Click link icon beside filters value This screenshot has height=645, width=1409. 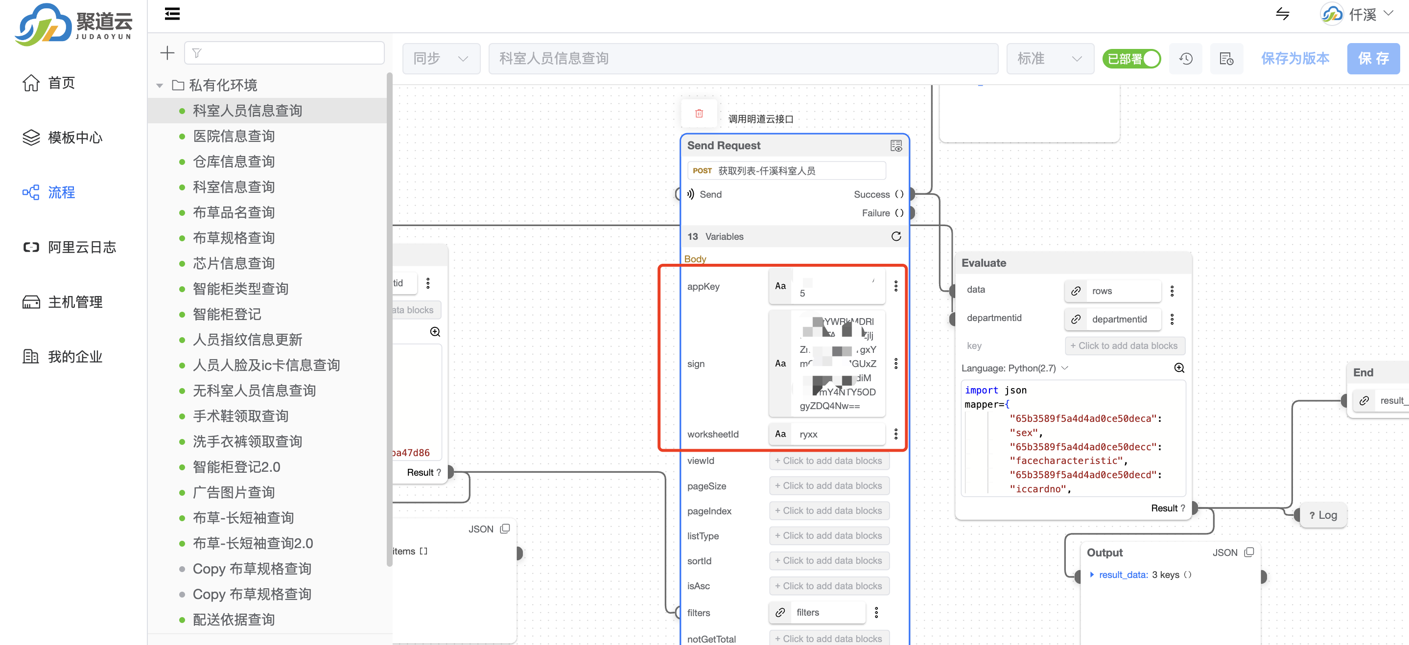tap(780, 612)
